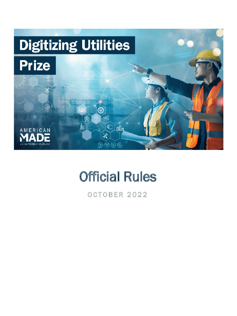Click the connected nodes share icon
The height and width of the screenshot is (316, 237).
point(106,118)
